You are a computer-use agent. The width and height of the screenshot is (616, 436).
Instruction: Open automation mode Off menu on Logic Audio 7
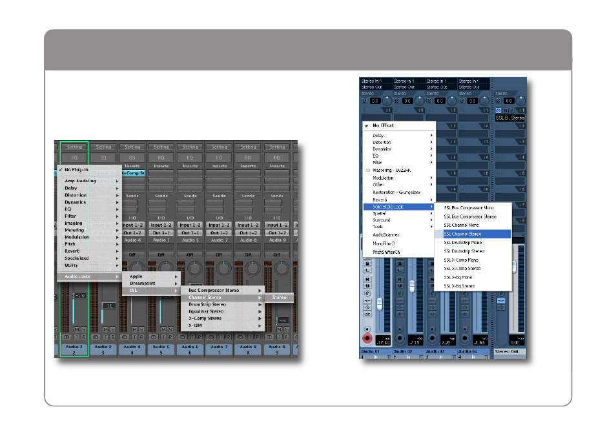(219, 254)
